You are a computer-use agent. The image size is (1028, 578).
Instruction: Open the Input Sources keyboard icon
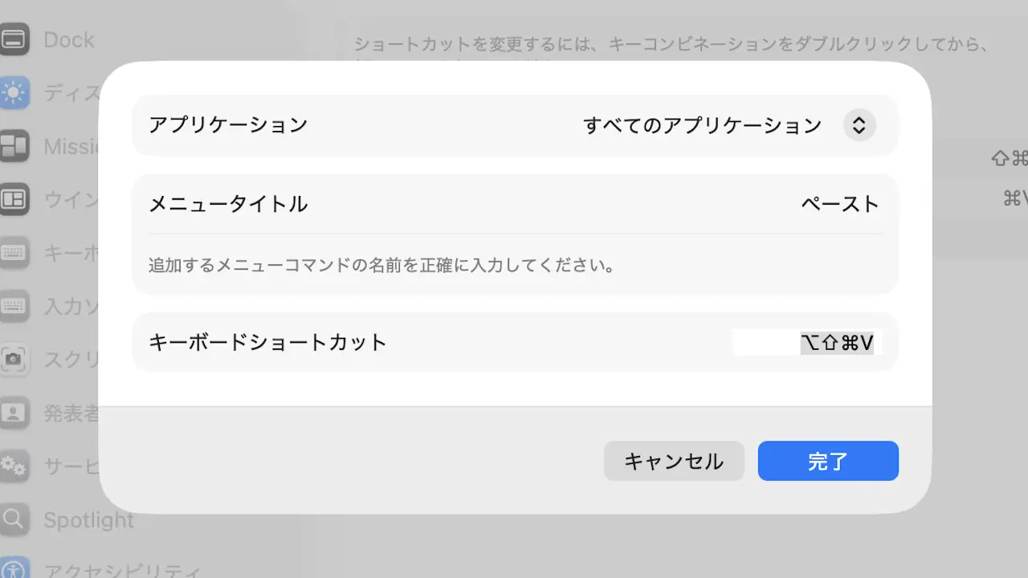[x=14, y=306]
